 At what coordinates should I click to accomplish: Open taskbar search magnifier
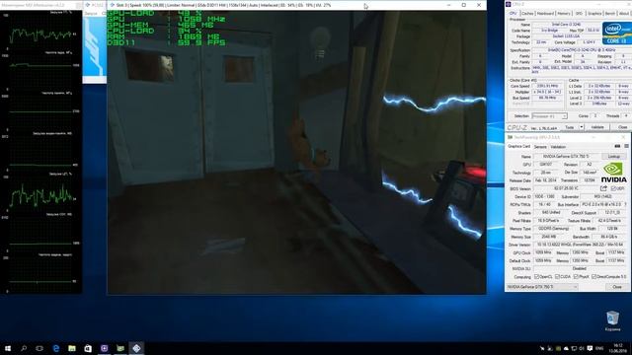coord(24,348)
